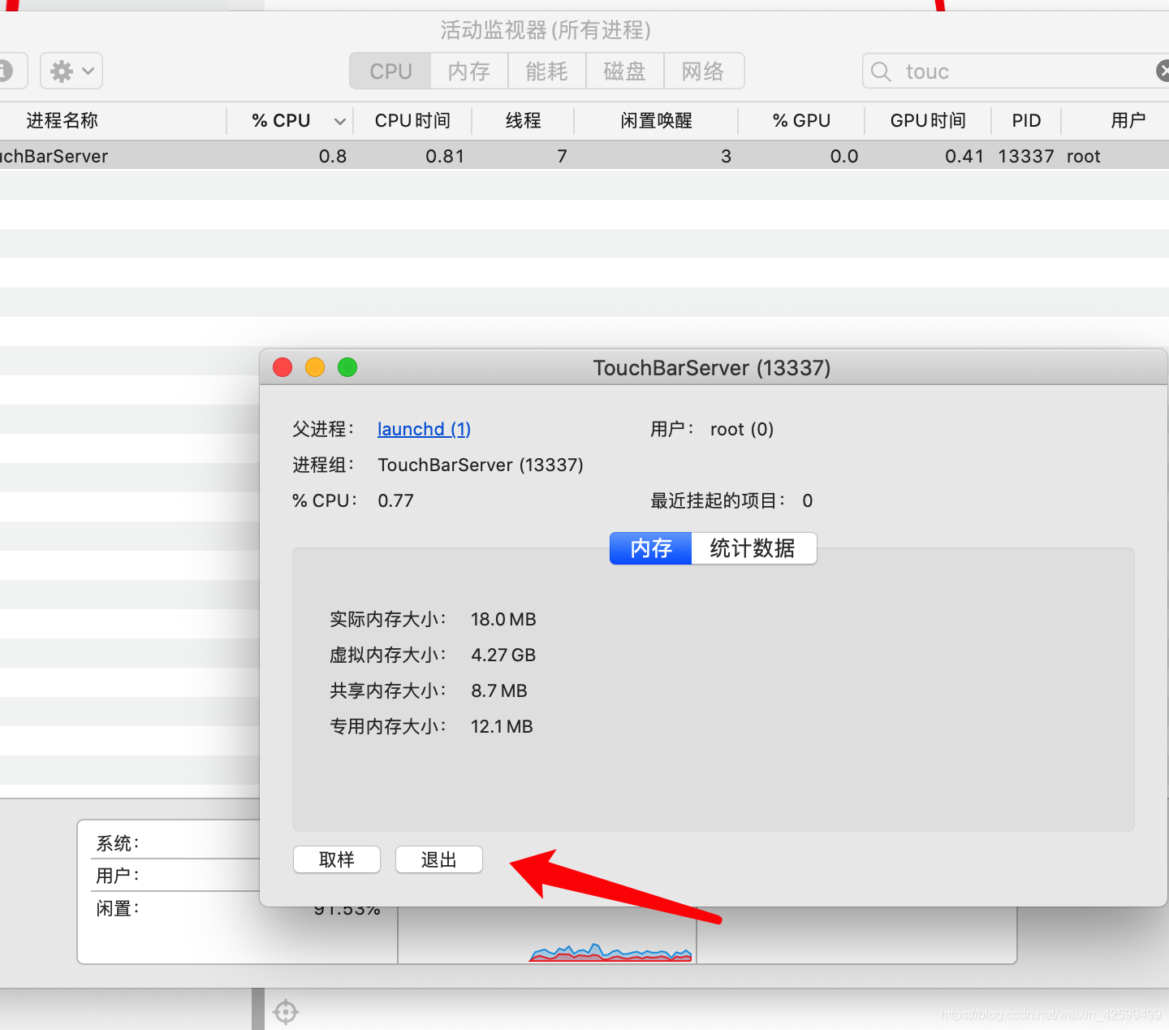
Task: Select the 内存 tab in TouchBarServer window
Action: tap(651, 548)
